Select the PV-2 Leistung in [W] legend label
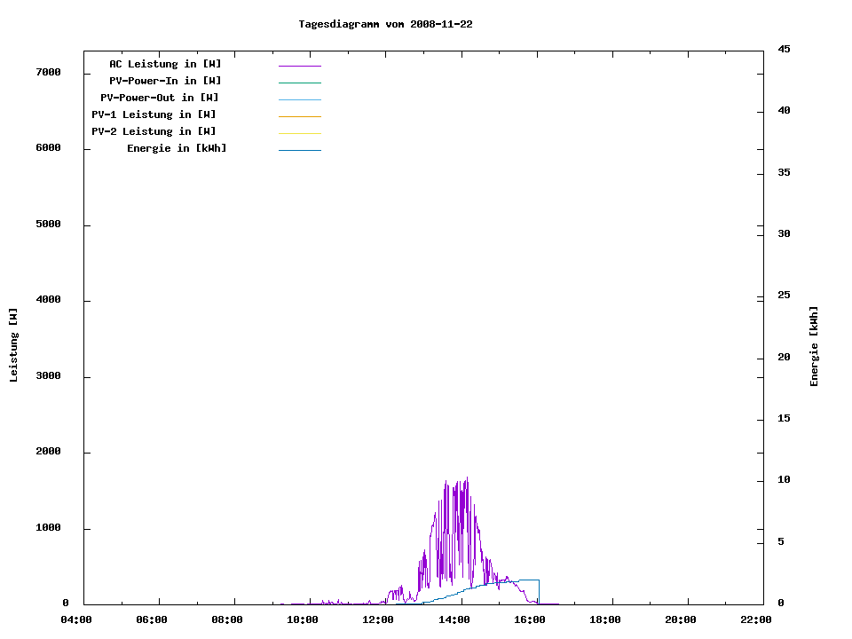 (154, 131)
